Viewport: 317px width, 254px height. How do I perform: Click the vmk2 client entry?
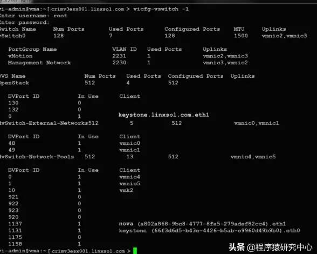coord(126,190)
